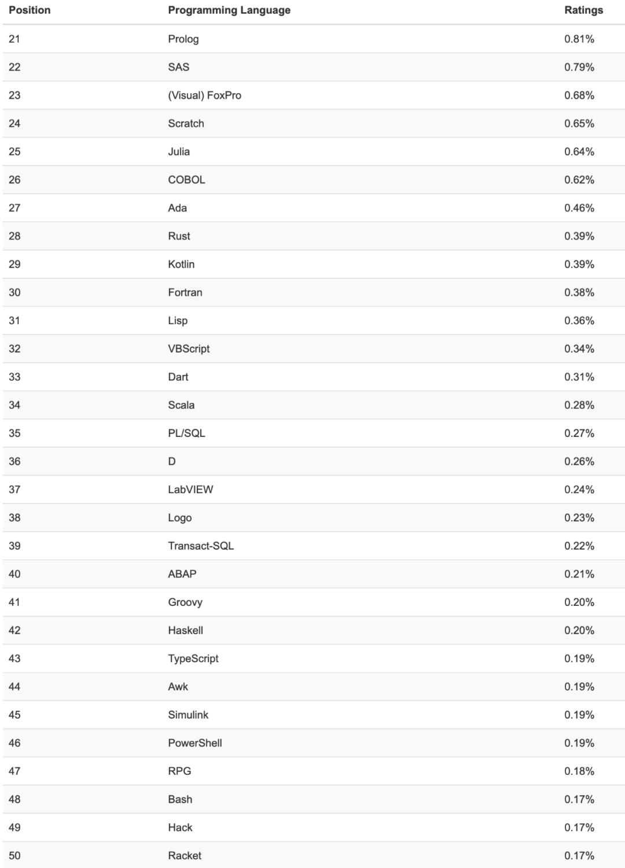Click the Programming Language column header
This screenshot has width=625, height=868.
pos(229,10)
